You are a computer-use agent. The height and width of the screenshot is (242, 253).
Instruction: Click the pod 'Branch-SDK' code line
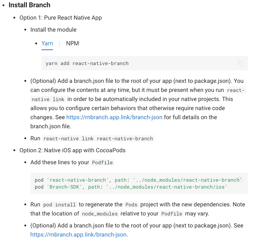click(x=131, y=187)
